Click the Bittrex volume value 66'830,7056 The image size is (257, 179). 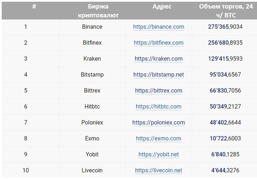tap(225, 91)
